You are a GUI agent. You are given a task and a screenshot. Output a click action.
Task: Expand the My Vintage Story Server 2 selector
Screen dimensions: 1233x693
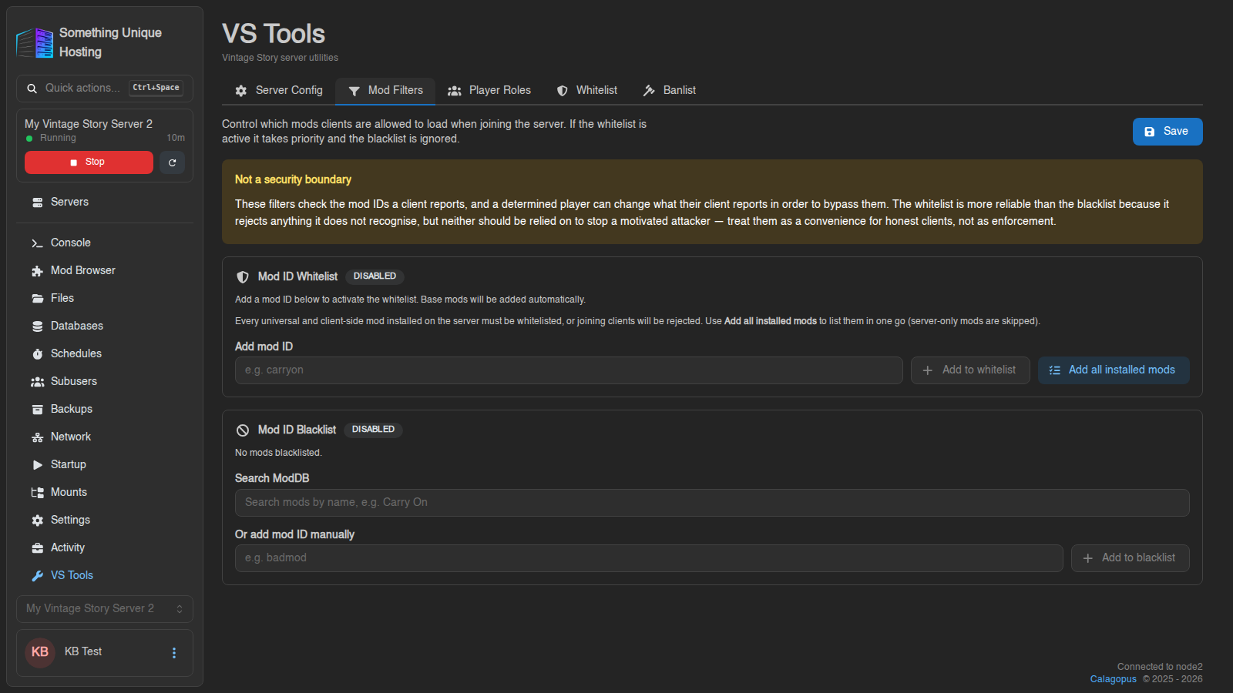point(105,609)
